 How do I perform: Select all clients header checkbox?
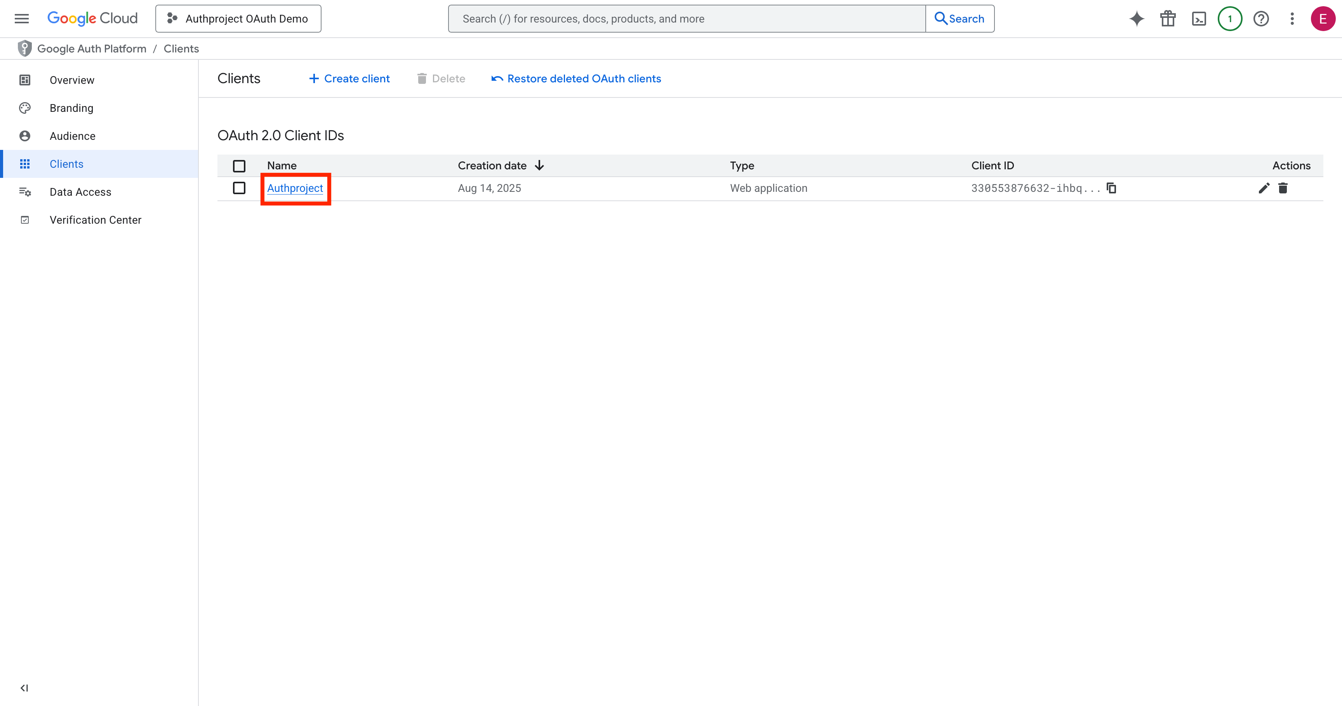click(x=239, y=166)
